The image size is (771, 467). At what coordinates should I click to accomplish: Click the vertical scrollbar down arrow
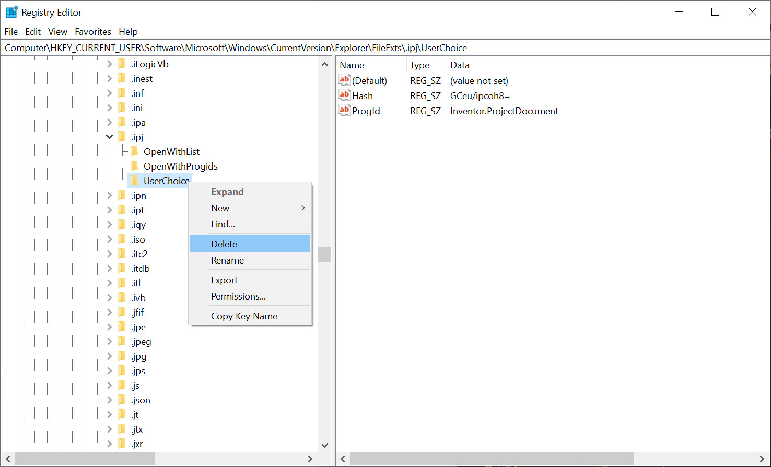[x=324, y=445]
